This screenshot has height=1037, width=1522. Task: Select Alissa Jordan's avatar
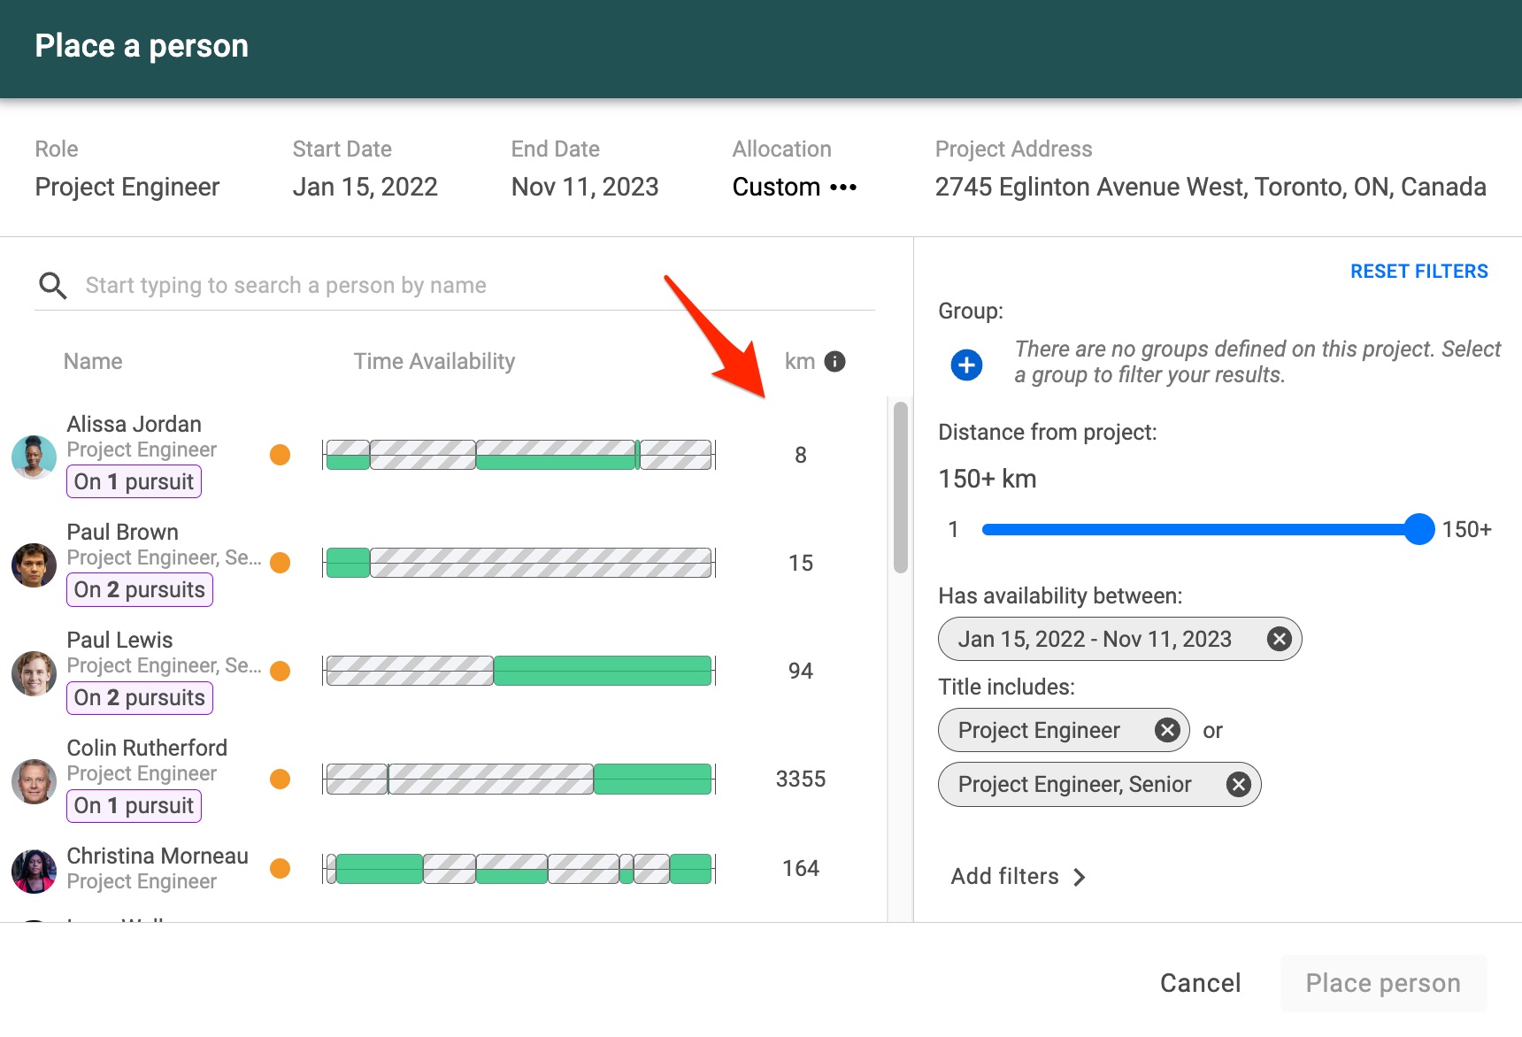pos(34,457)
